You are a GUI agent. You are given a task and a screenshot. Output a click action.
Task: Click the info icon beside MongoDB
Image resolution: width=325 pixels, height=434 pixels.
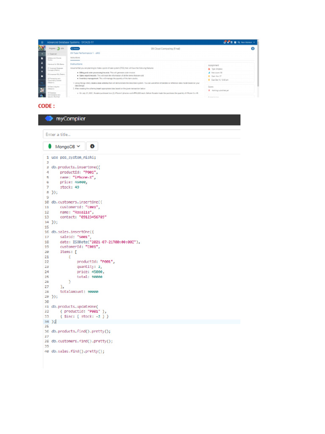click(x=92, y=146)
